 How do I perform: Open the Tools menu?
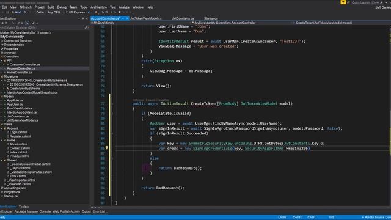click(84, 7)
